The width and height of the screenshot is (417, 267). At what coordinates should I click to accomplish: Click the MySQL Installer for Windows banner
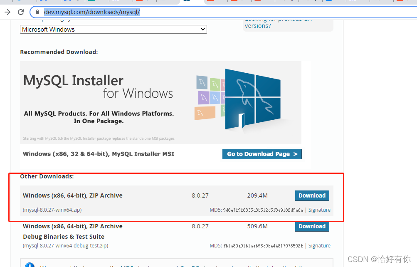click(160, 103)
